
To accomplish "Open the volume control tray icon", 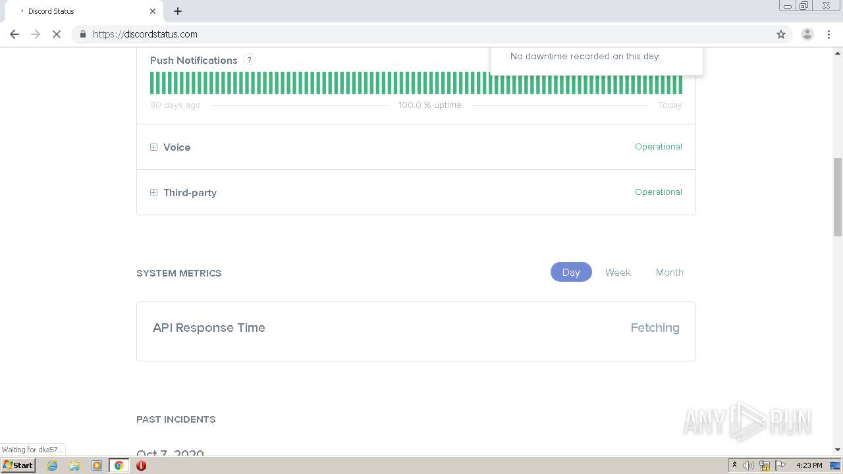I will (x=749, y=465).
